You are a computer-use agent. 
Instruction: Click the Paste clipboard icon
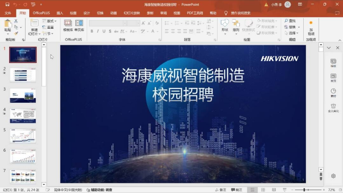[x=8, y=24]
